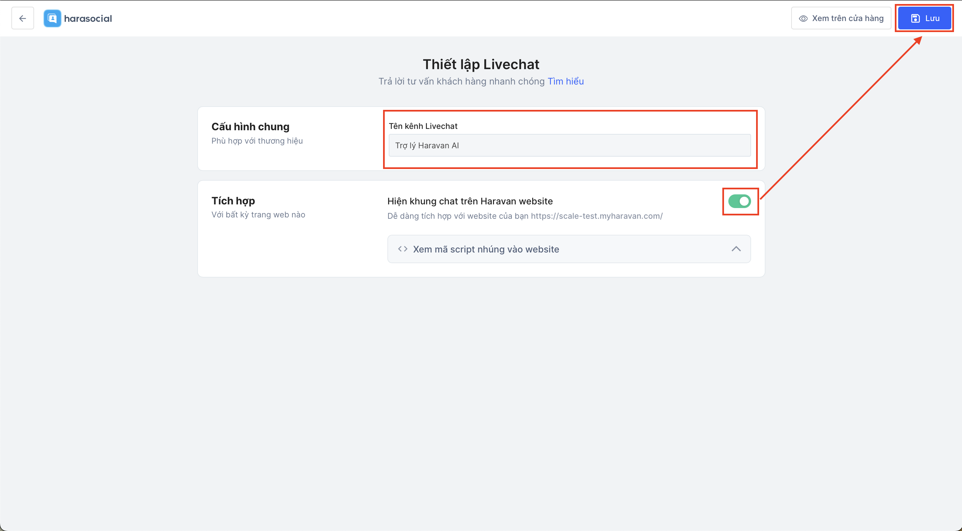The height and width of the screenshot is (531, 962).
Task: Click the "Tên kênh Livechat" field label
Action: pyautogui.click(x=423, y=126)
